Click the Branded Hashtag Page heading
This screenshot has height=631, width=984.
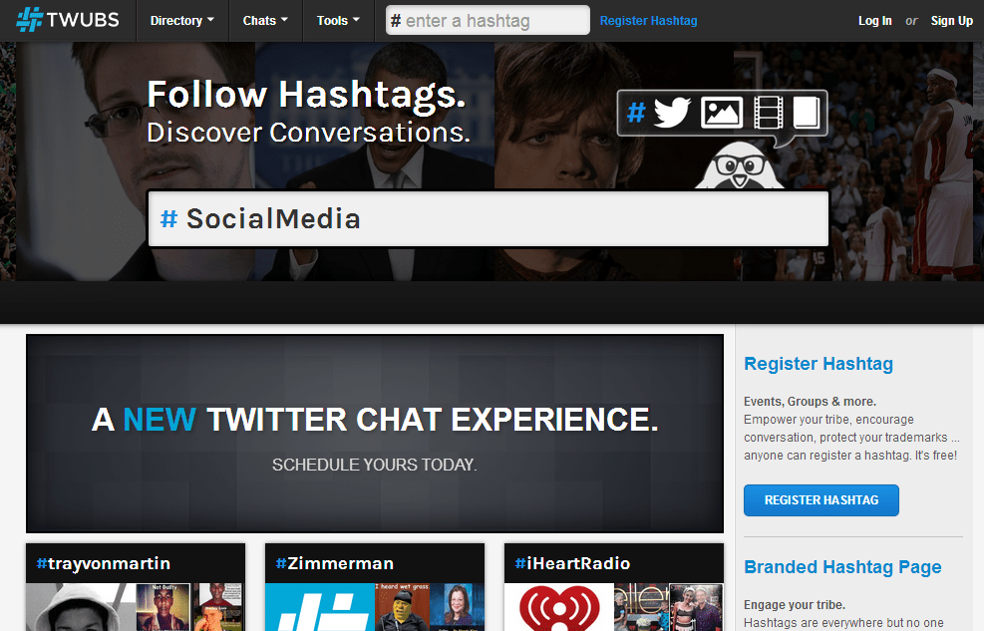point(842,567)
